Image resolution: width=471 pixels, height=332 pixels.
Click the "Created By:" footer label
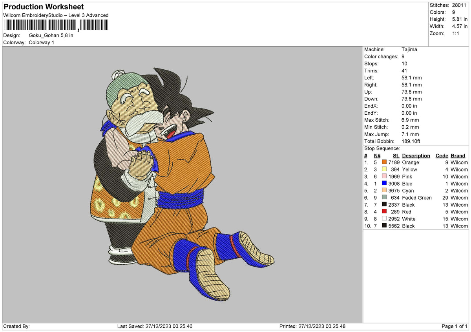pyautogui.click(x=16, y=326)
